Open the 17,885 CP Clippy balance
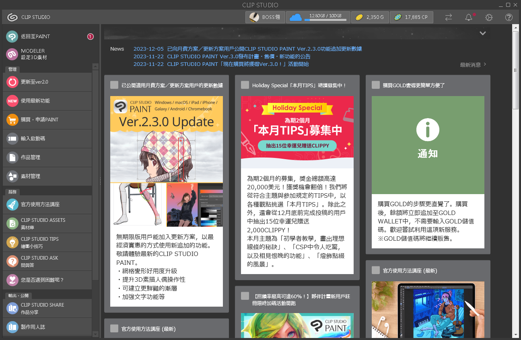Viewport: 521px width, 340px height. [411, 17]
